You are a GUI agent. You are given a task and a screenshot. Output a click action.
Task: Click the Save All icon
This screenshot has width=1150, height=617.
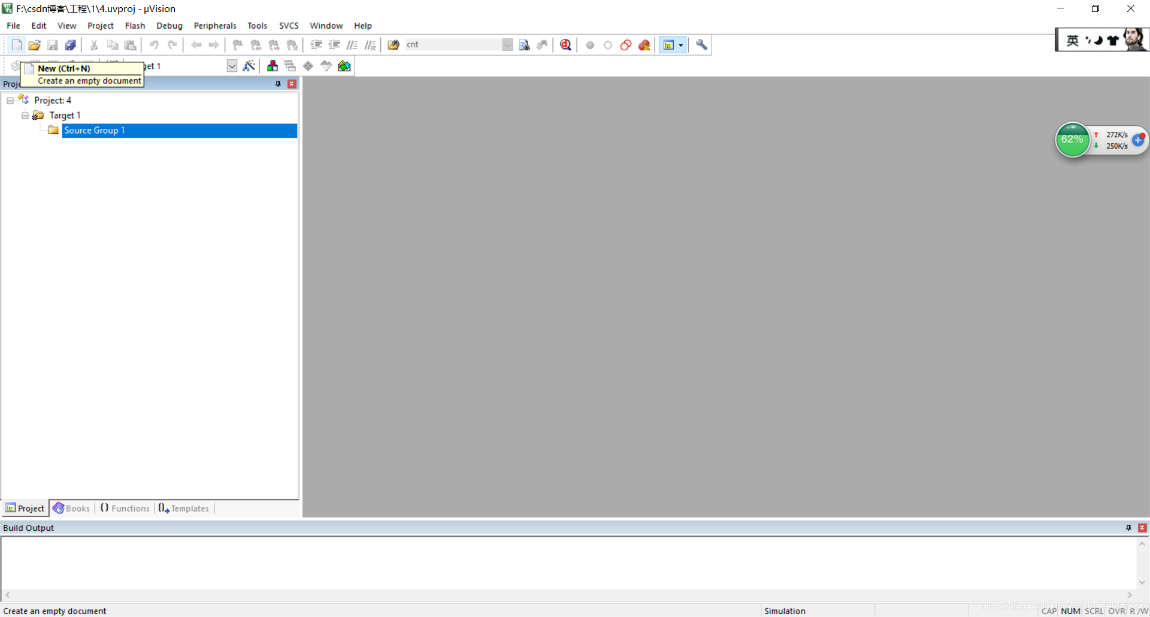click(x=71, y=45)
